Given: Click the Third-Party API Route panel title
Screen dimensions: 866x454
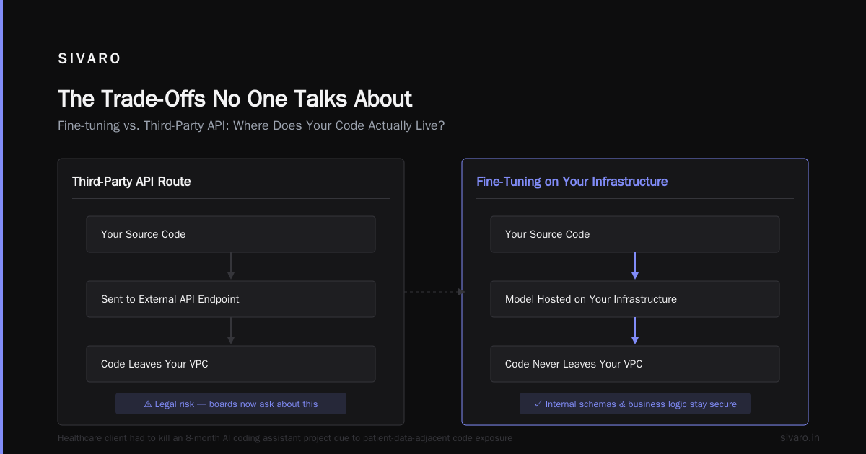Looking at the screenshot, I should point(131,182).
